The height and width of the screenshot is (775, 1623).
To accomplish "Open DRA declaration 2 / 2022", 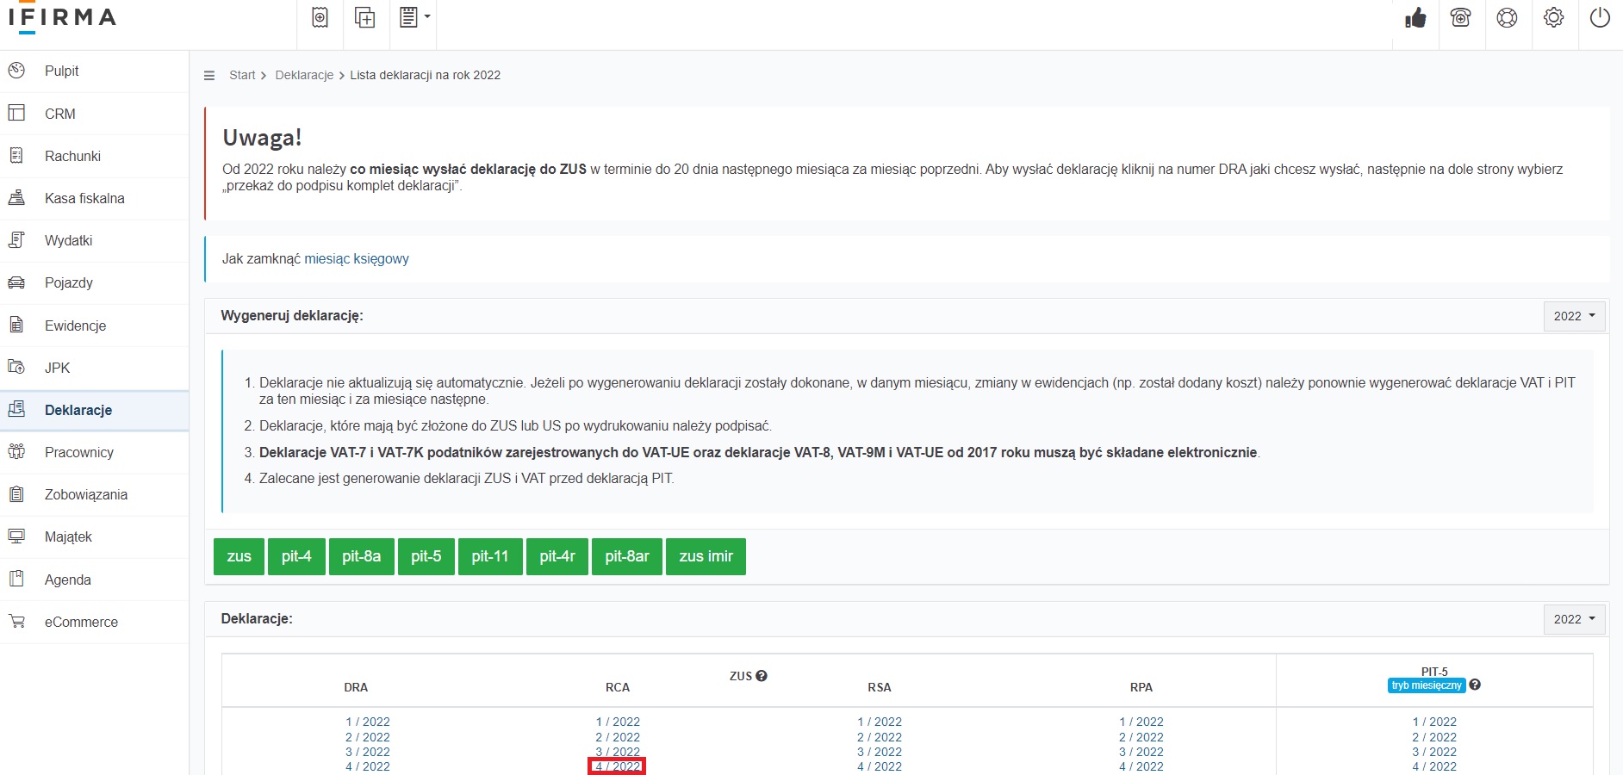I will pos(368,737).
